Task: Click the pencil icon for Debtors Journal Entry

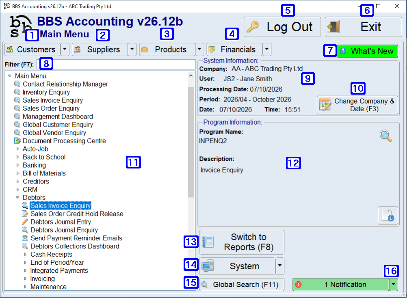Action: 25,222
